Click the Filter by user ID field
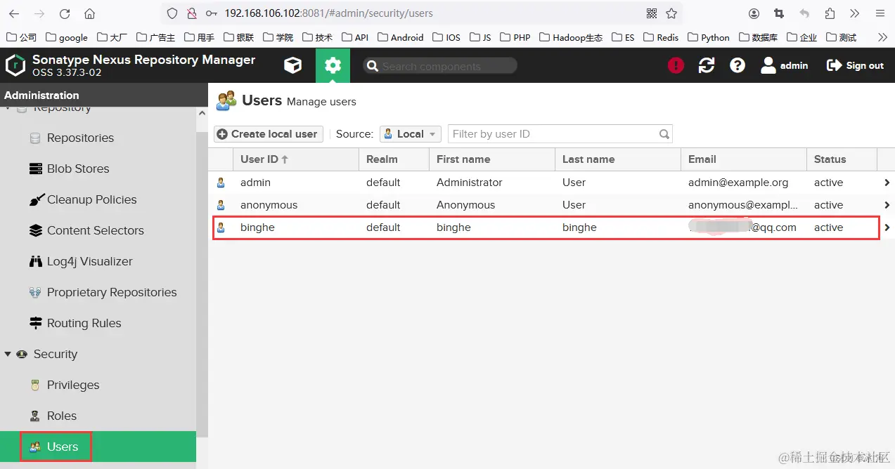Screen dimensions: 895x469 (x=560, y=134)
